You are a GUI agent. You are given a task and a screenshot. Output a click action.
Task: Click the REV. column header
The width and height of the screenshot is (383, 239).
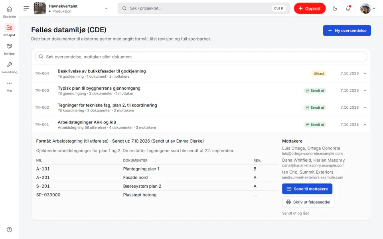click(x=257, y=161)
